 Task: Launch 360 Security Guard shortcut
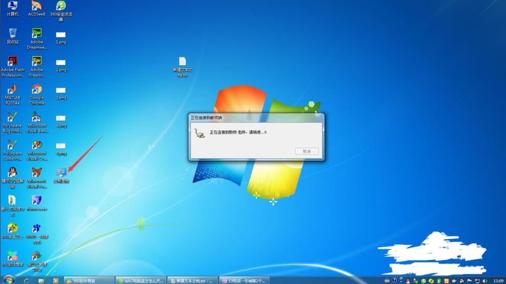pyautogui.click(x=12, y=231)
